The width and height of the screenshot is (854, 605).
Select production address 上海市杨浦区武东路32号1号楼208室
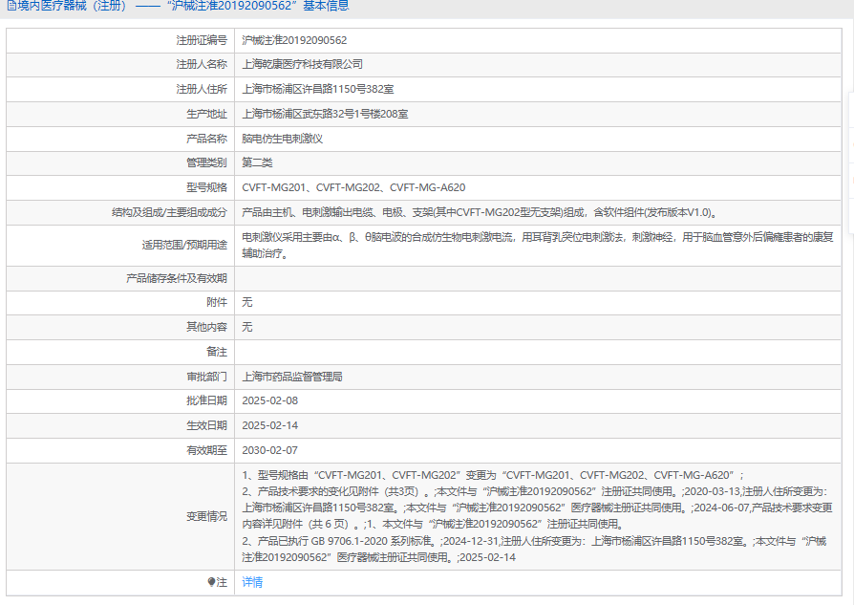point(325,114)
